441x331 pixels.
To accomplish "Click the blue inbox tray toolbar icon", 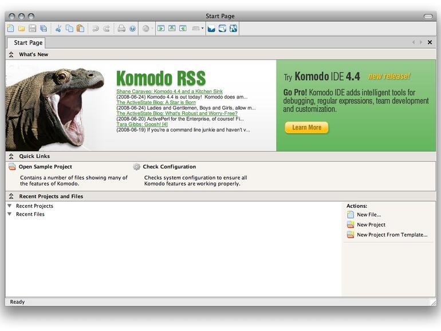I will 211,29.
